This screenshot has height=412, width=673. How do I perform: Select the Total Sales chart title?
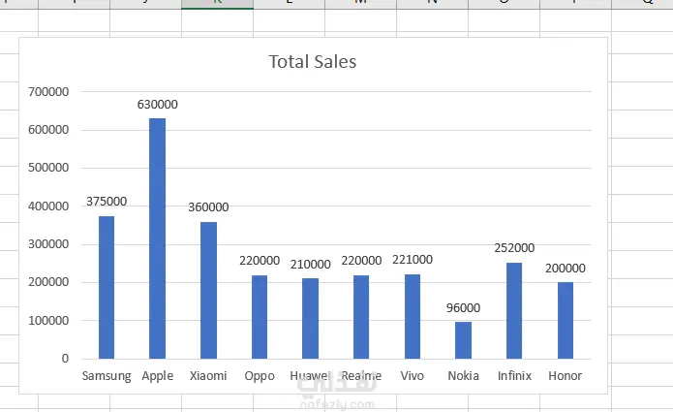(313, 61)
